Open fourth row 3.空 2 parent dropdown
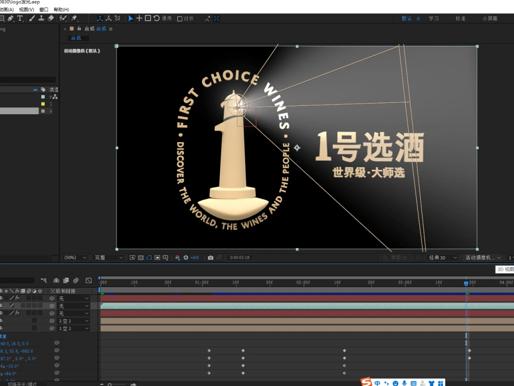 tap(74, 321)
